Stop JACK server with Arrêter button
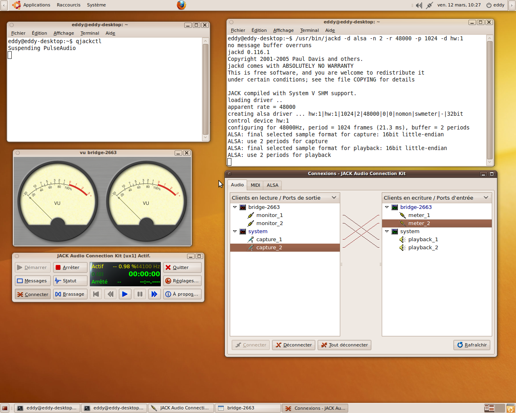The width and height of the screenshot is (516, 413). (x=70, y=267)
